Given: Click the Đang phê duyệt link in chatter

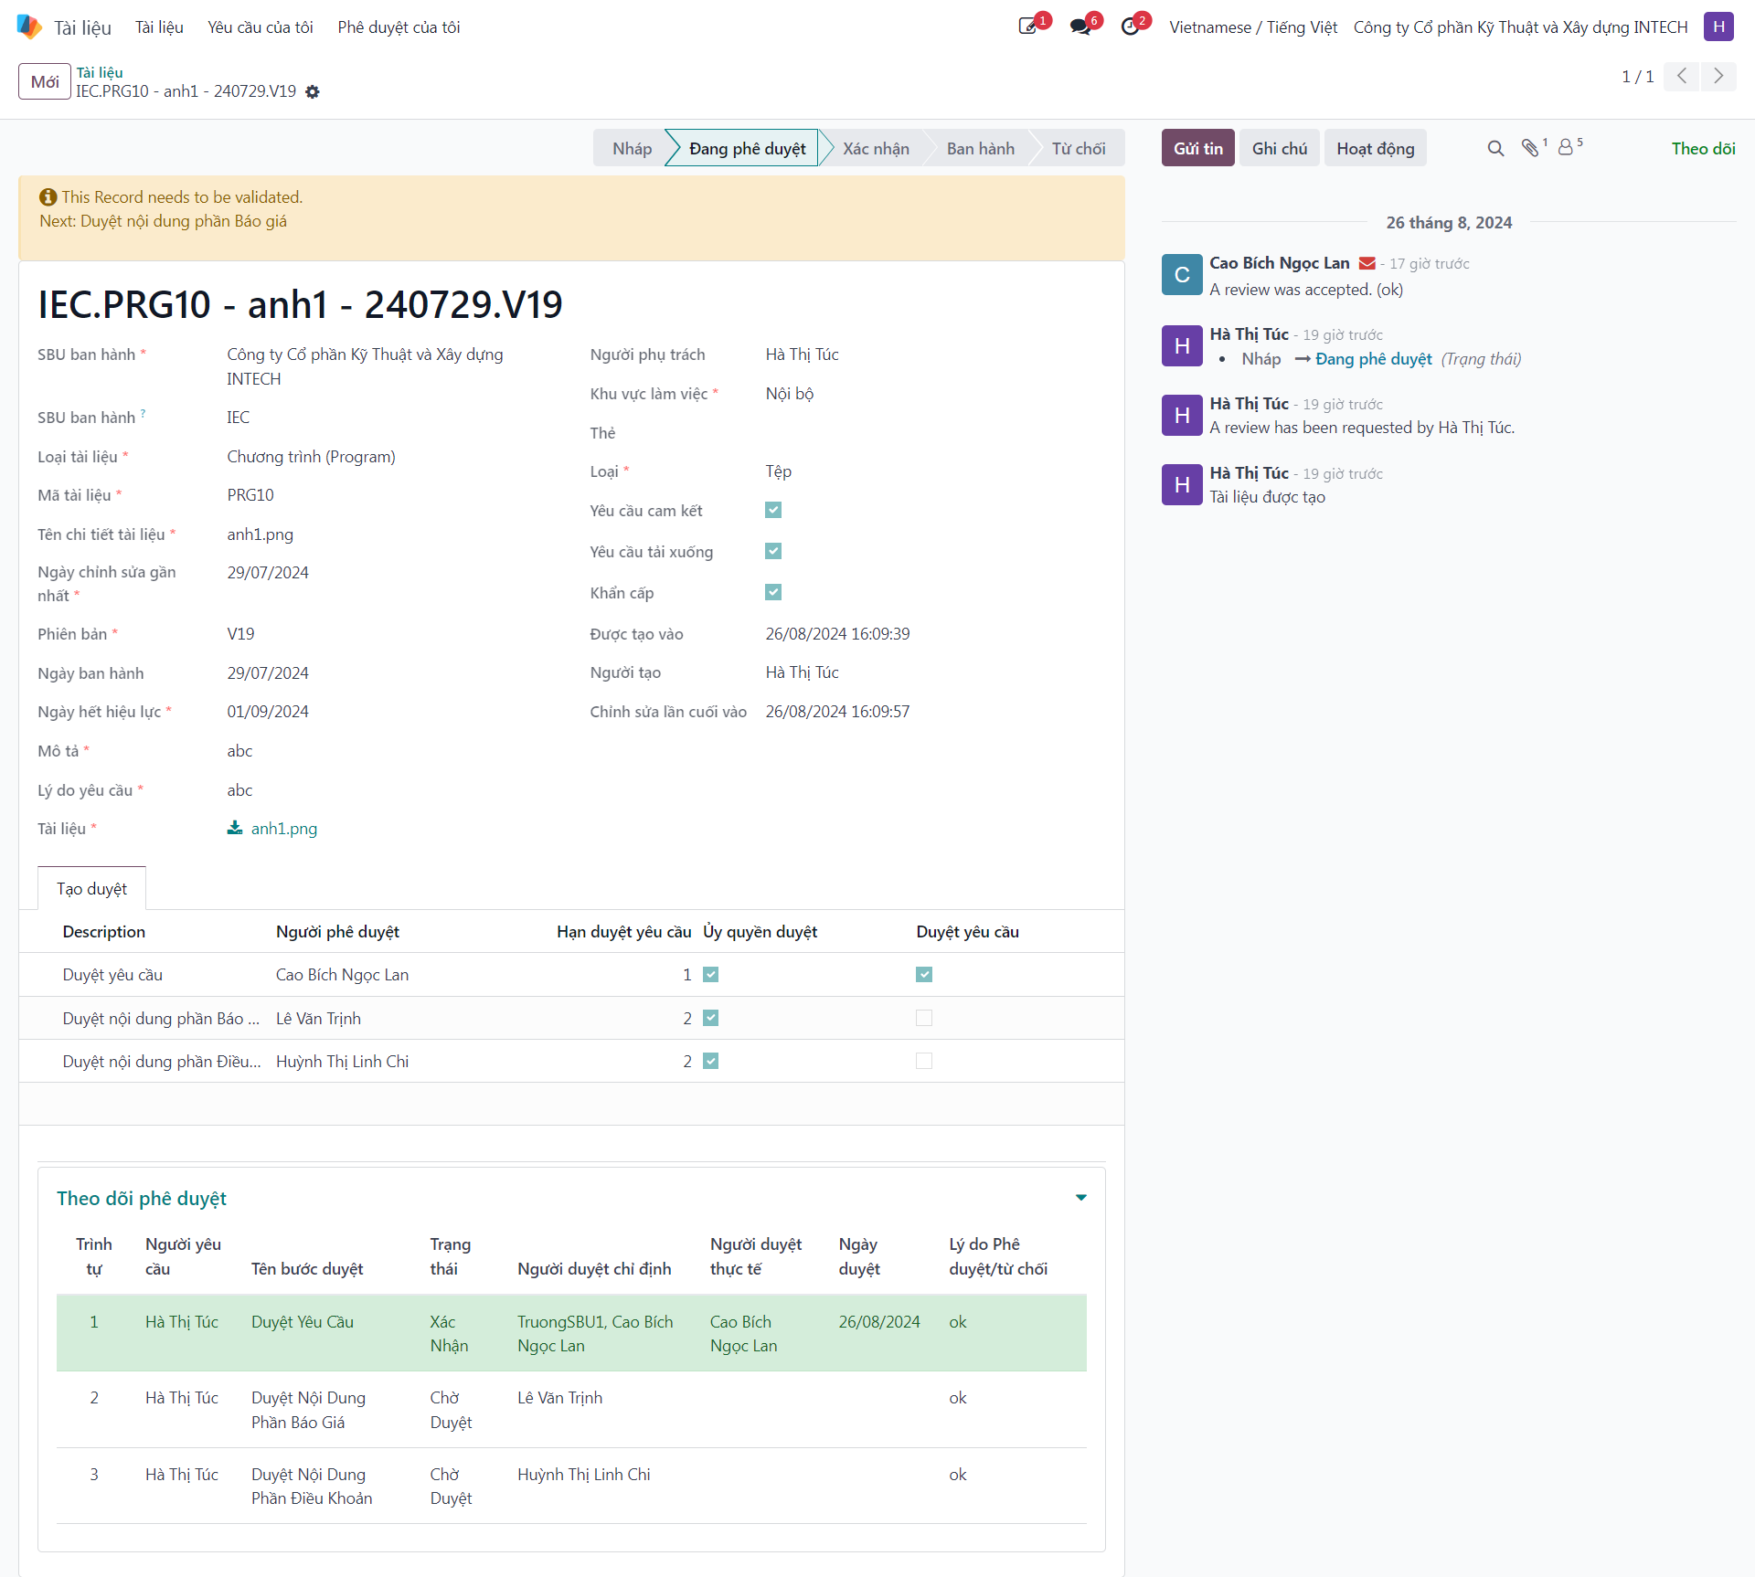Looking at the screenshot, I should click(1373, 359).
